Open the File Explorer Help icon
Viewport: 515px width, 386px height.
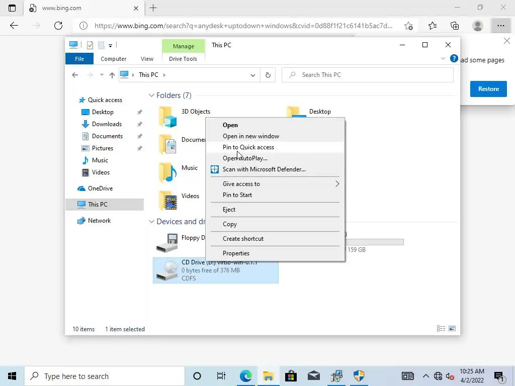click(x=454, y=58)
